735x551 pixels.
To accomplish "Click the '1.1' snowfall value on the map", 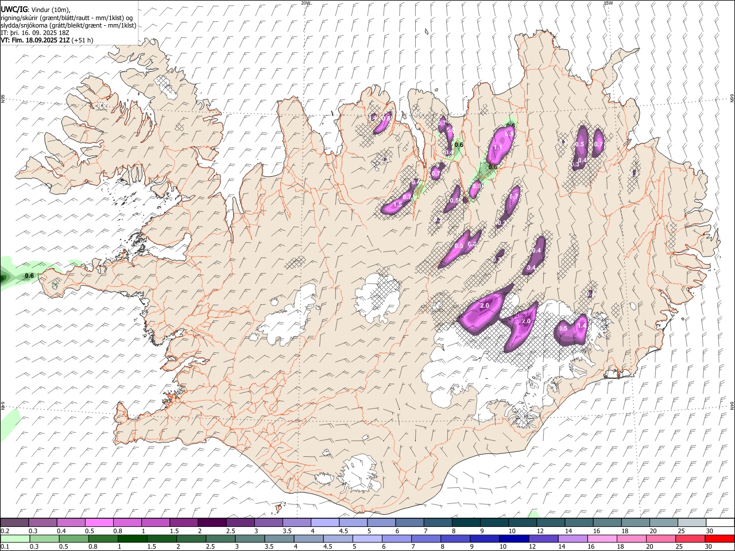I will click(x=498, y=148).
